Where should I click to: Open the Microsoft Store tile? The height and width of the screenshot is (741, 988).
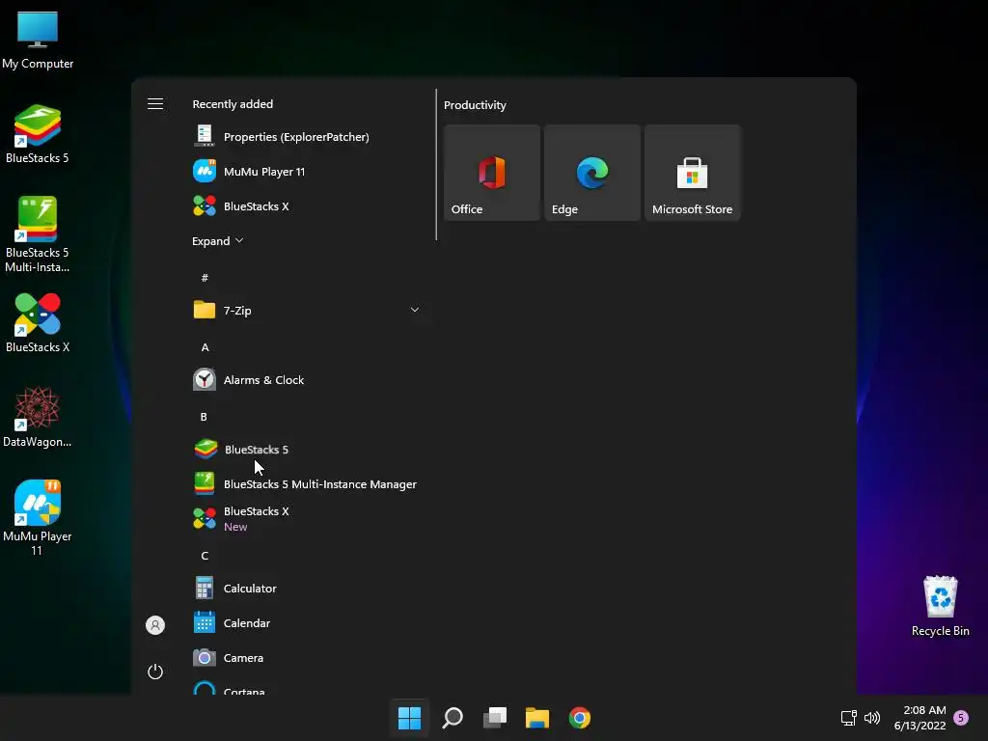[693, 173]
